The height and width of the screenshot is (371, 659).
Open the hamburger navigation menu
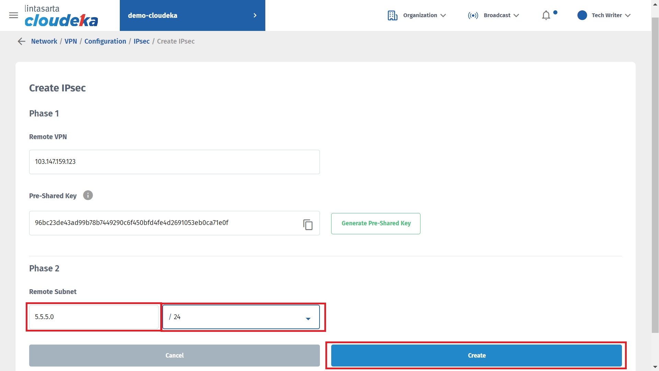(x=13, y=15)
